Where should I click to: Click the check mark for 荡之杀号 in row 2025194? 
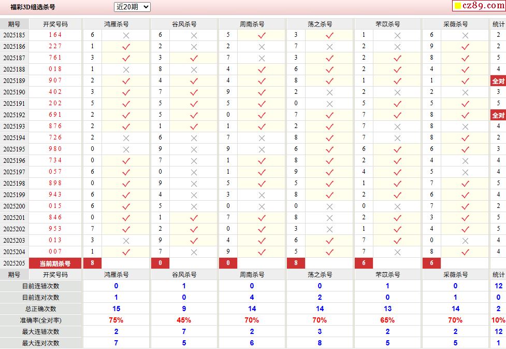(x=329, y=138)
